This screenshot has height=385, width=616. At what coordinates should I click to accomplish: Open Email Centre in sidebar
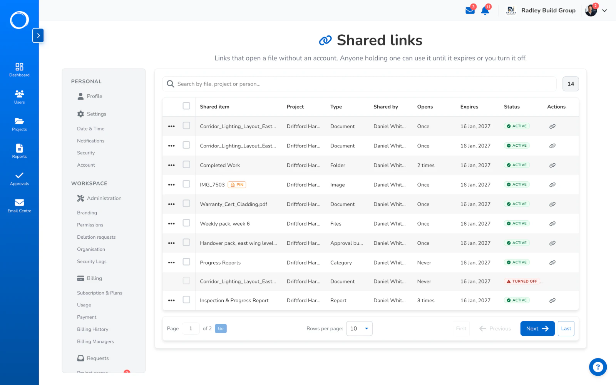tap(19, 206)
